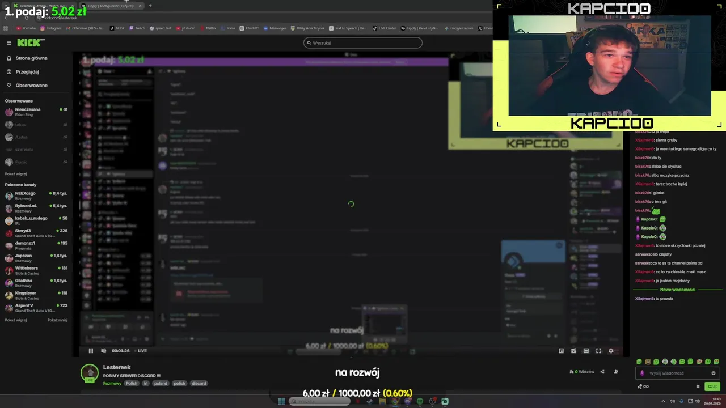Expand followed list with Pokaż więcej
726x408 pixels.
[x=16, y=174]
